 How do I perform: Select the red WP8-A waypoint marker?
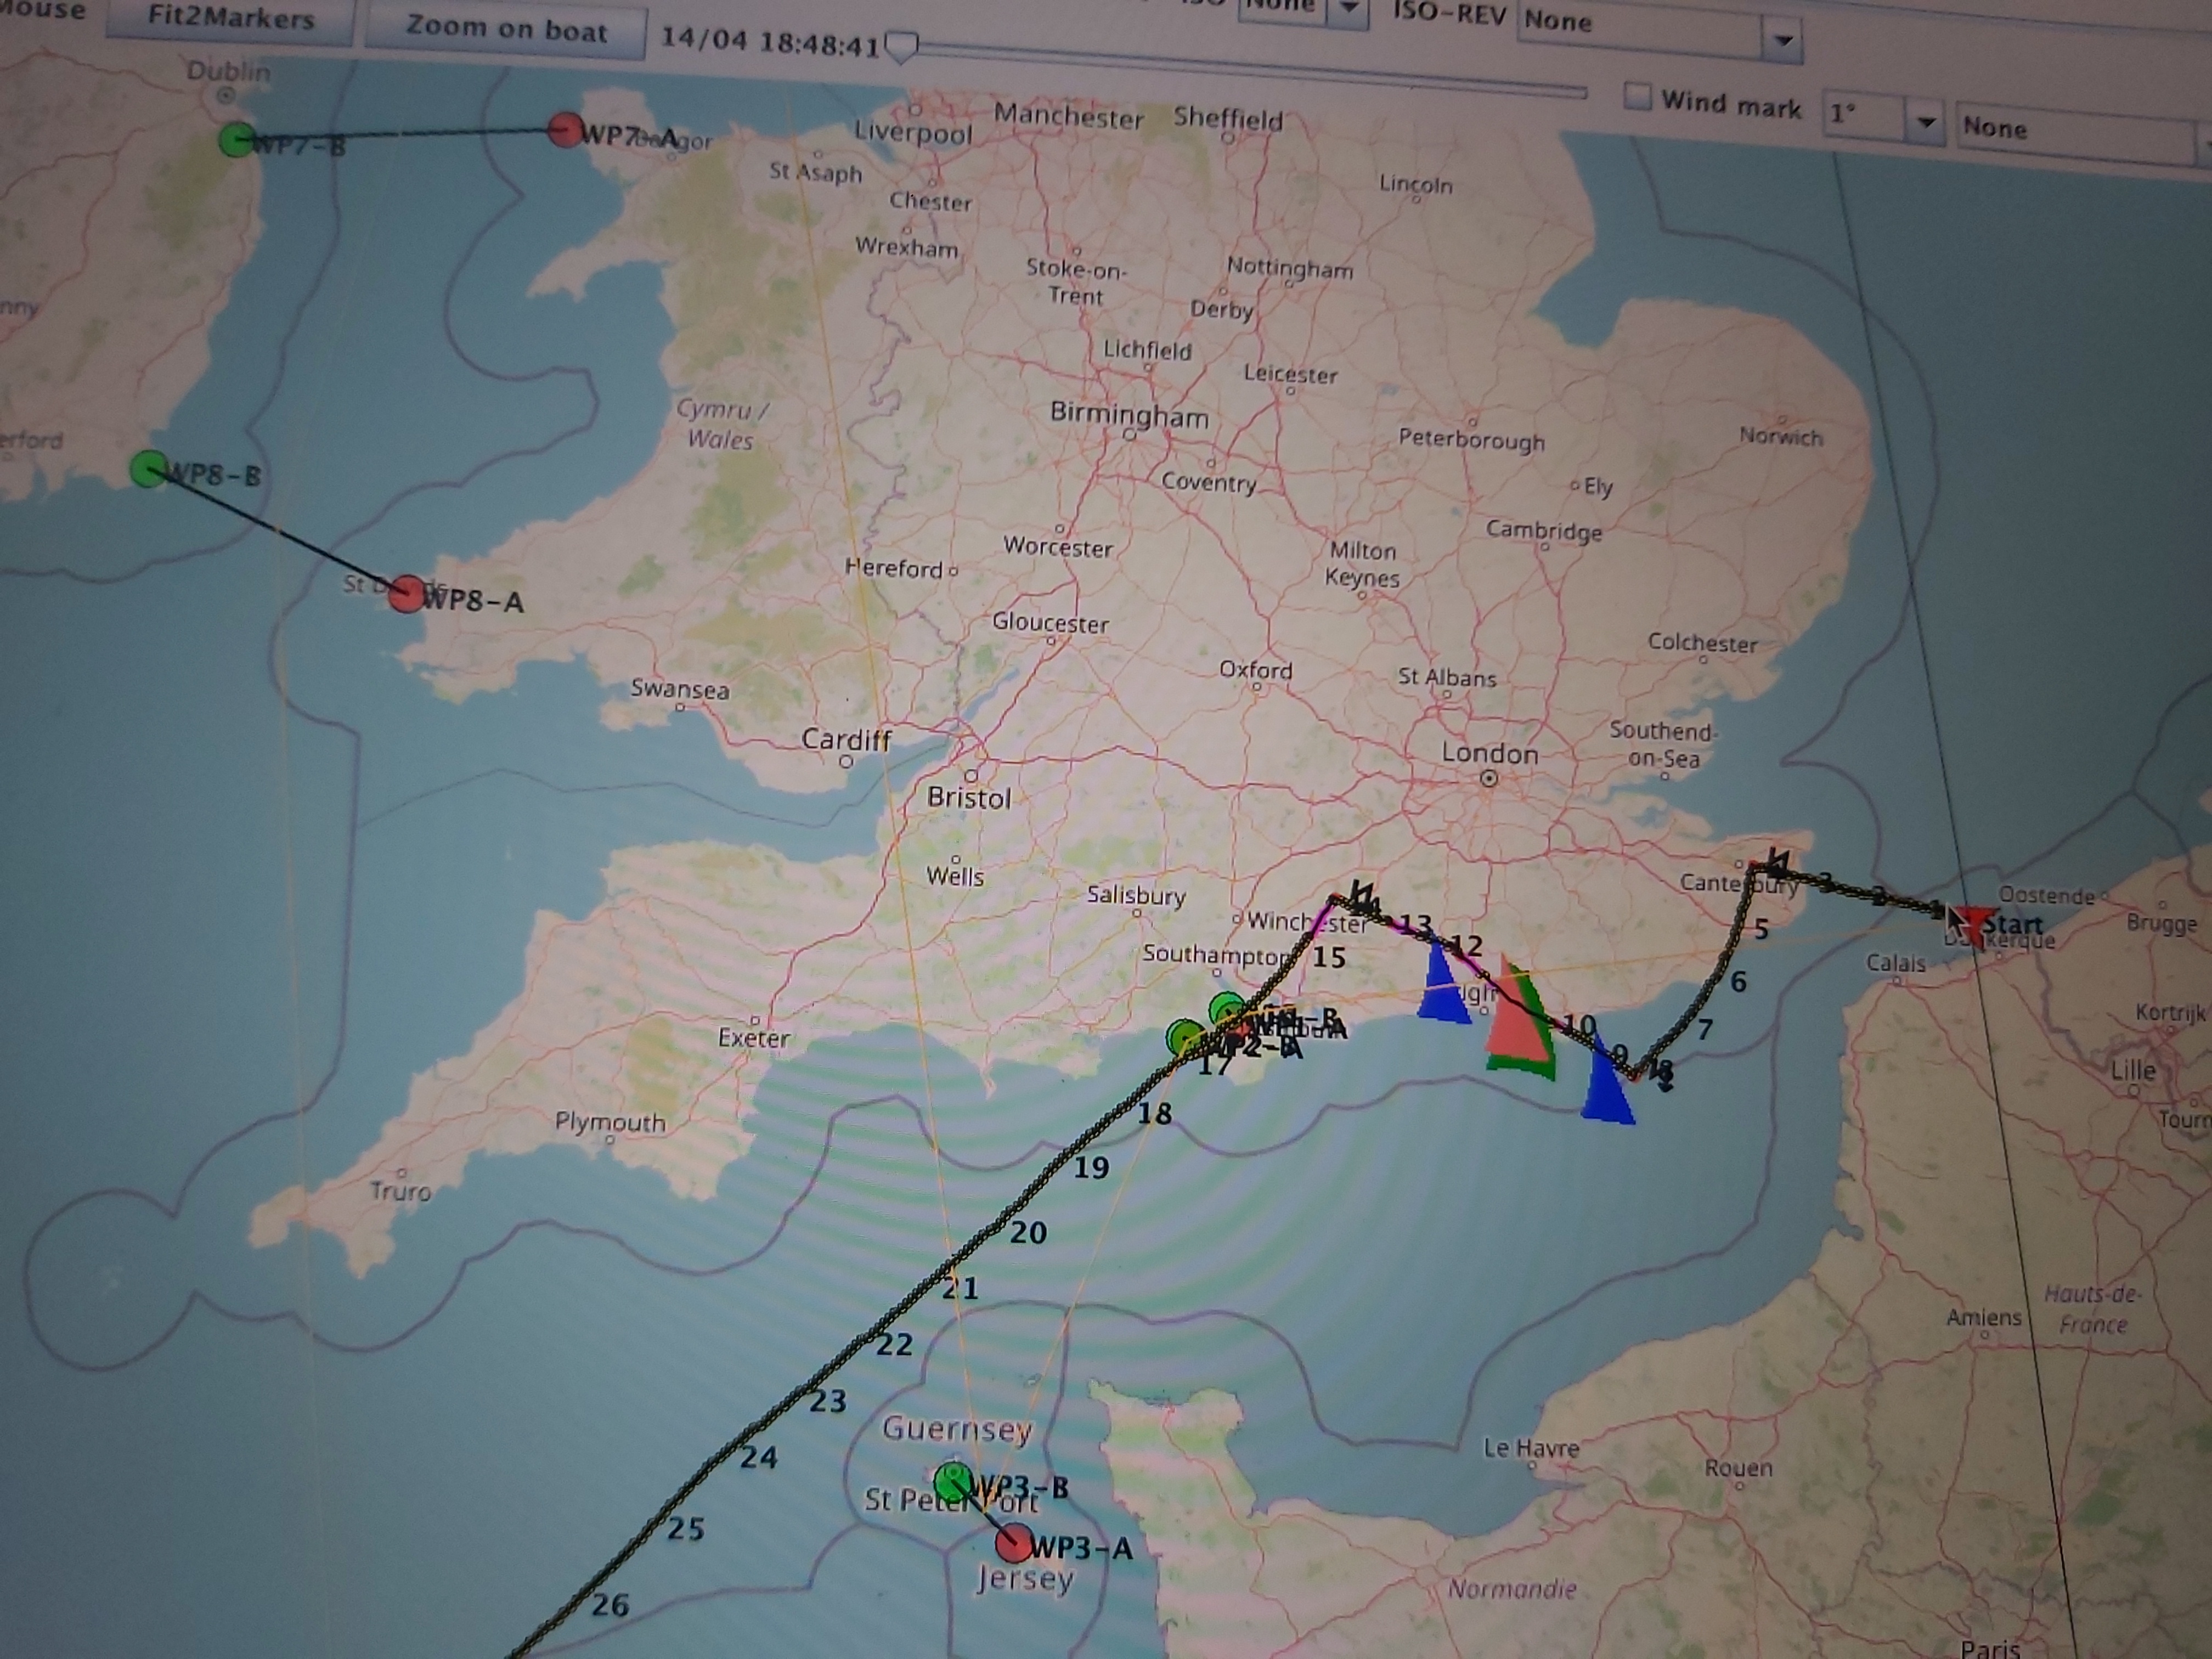[x=407, y=594]
